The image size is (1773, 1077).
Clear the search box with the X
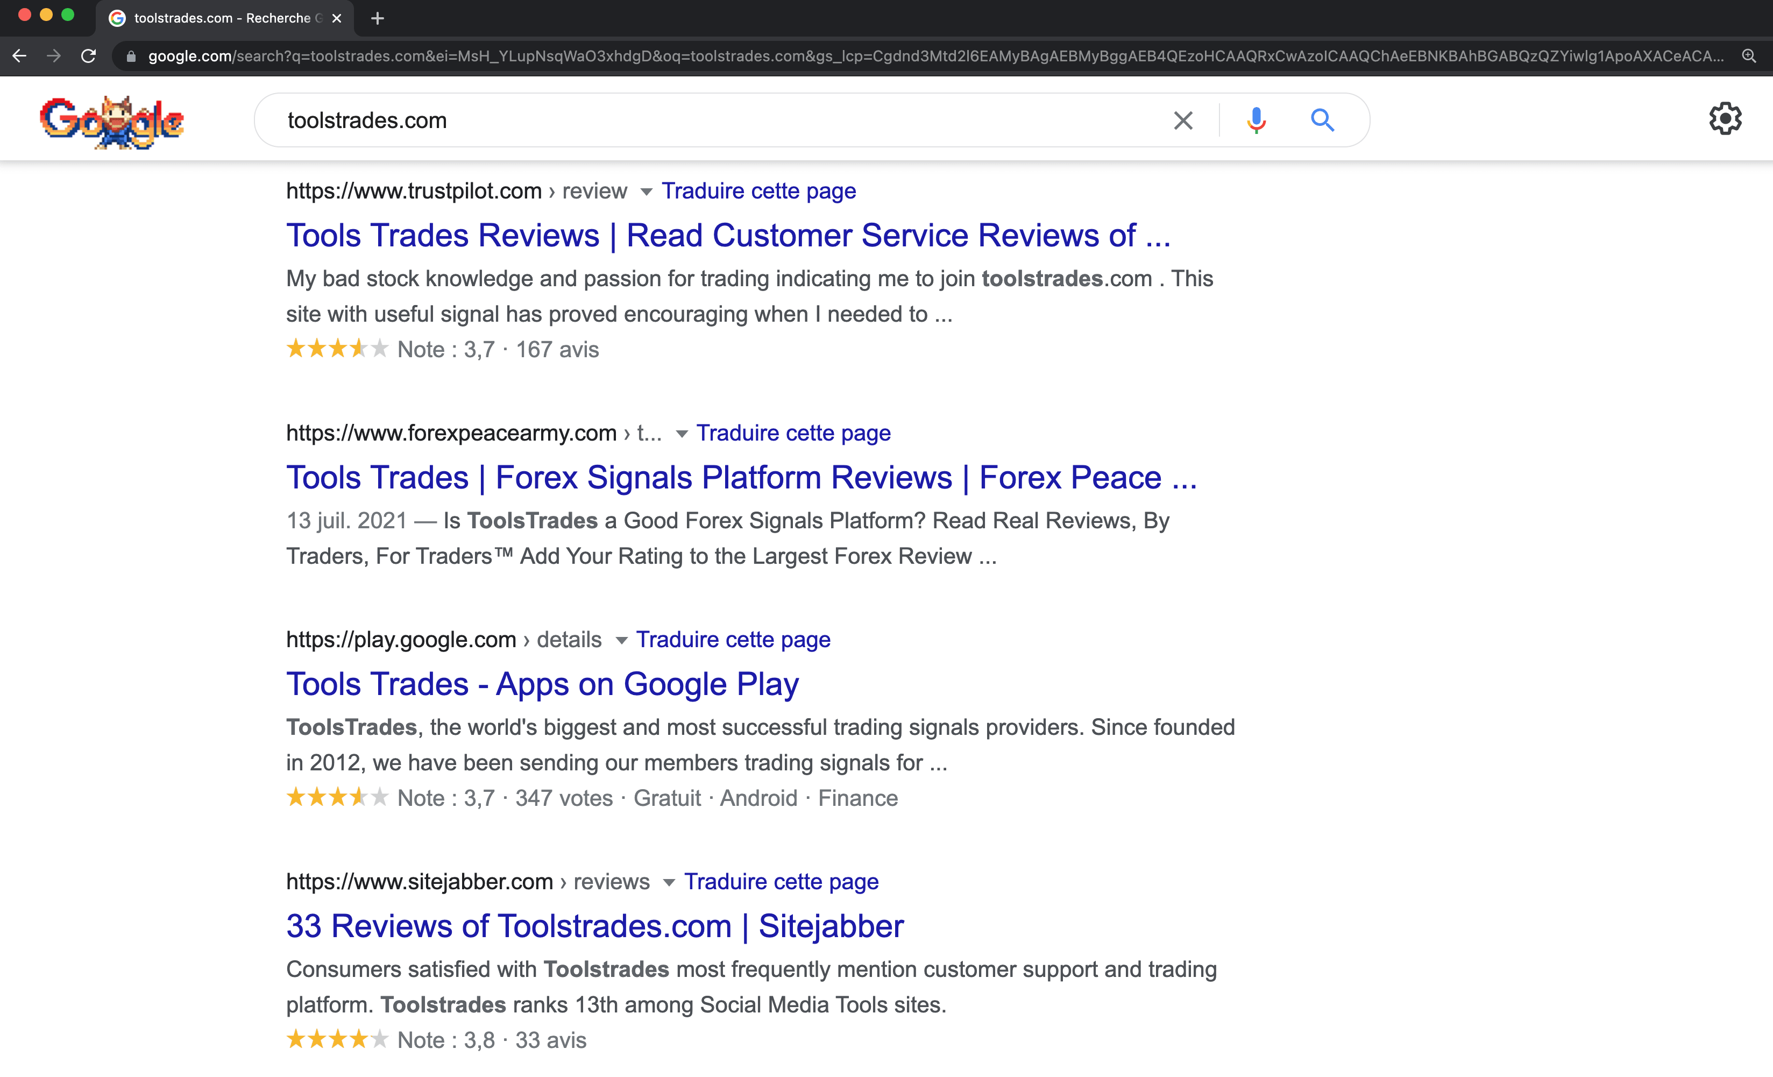pyautogui.click(x=1183, y=120)
